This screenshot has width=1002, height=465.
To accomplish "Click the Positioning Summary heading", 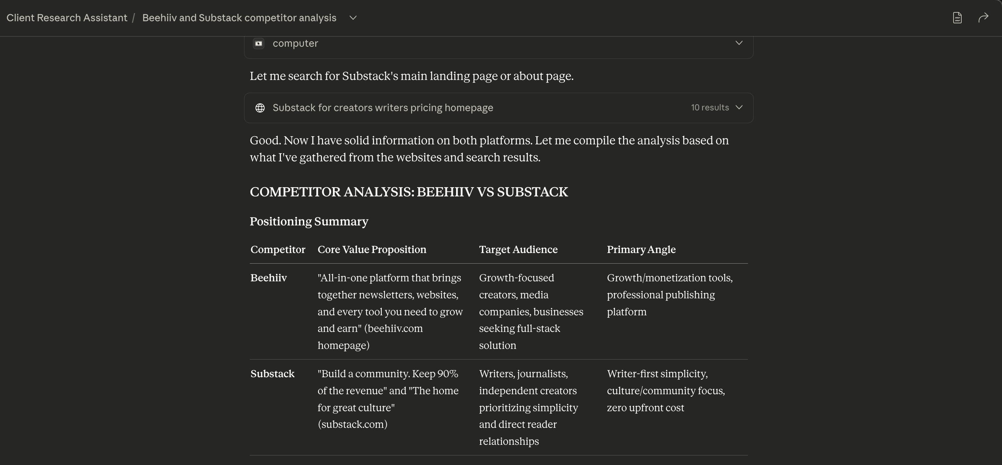I will pos(309,222).
